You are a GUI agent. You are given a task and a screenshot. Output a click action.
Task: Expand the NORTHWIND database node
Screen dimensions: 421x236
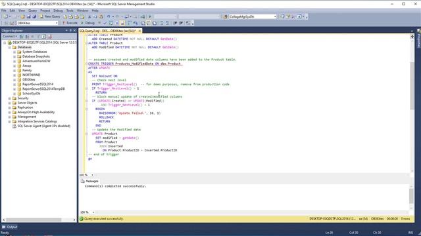(14, 75)
